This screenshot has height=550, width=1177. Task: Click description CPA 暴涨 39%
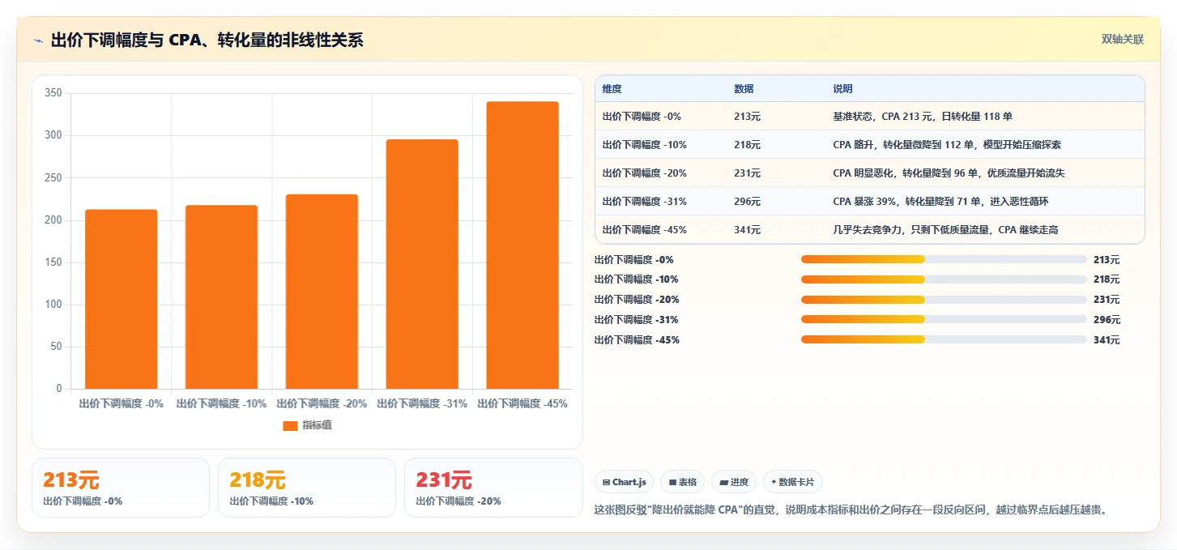click(x=940, y=202)
